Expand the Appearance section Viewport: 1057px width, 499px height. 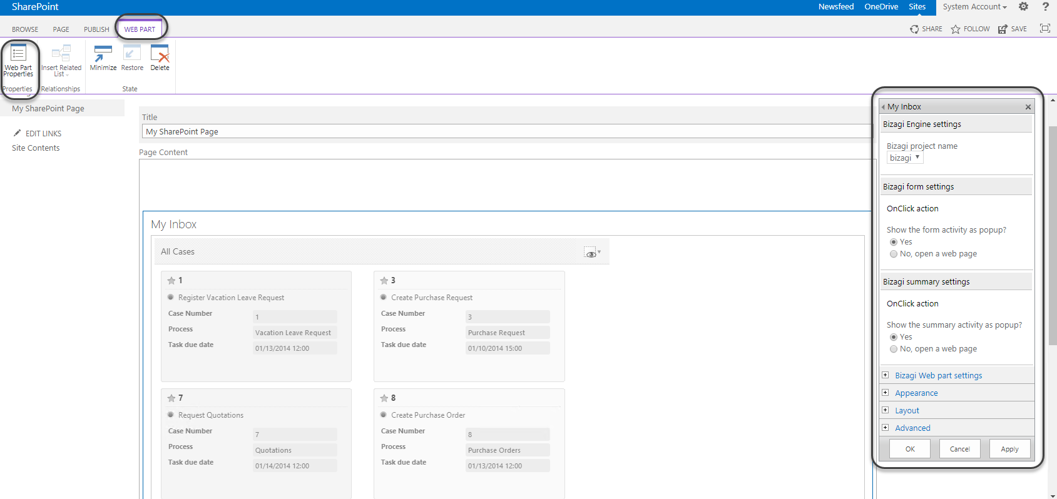(885, 393)
